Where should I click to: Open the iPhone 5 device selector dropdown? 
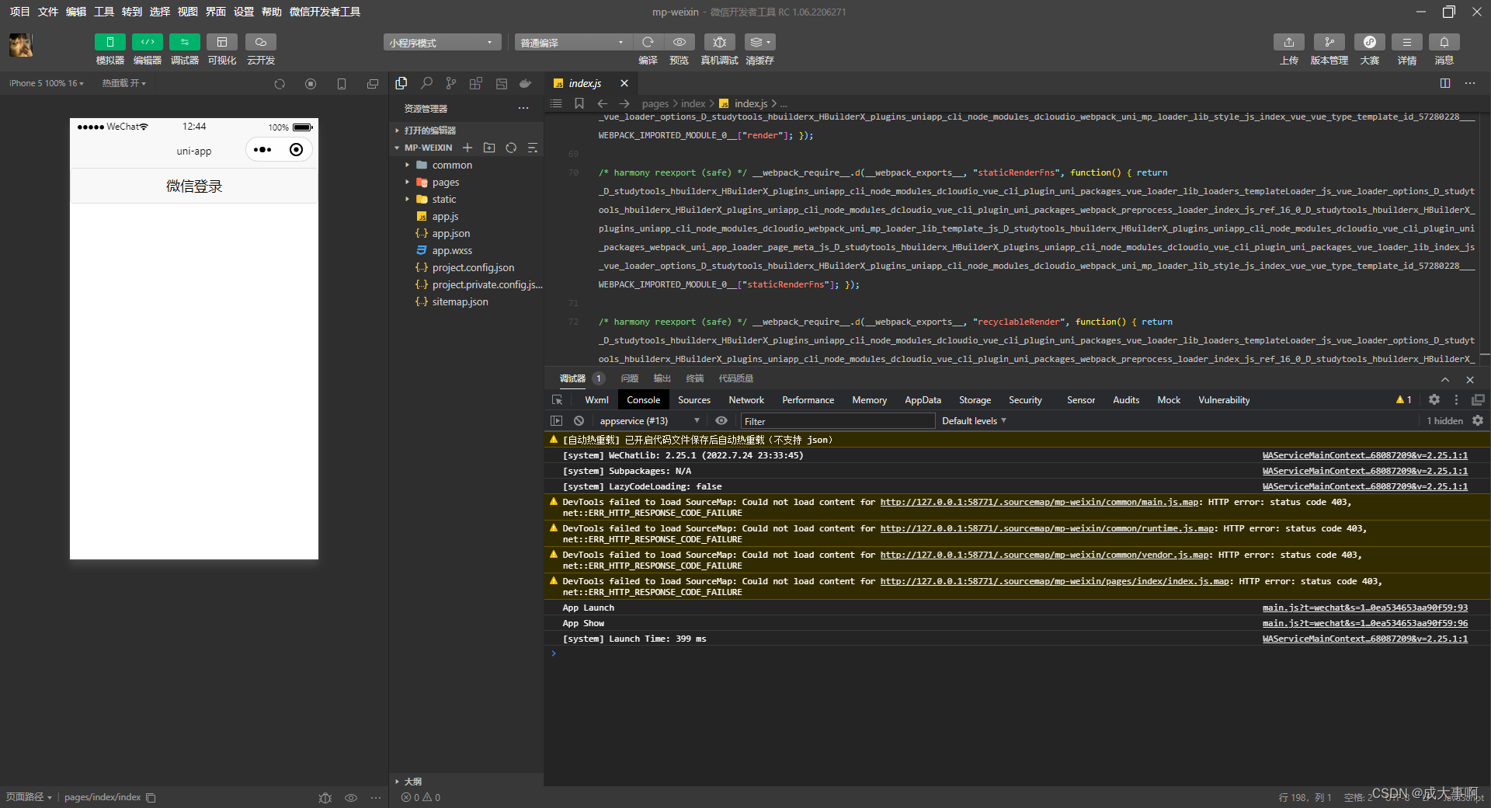(46, 83)
